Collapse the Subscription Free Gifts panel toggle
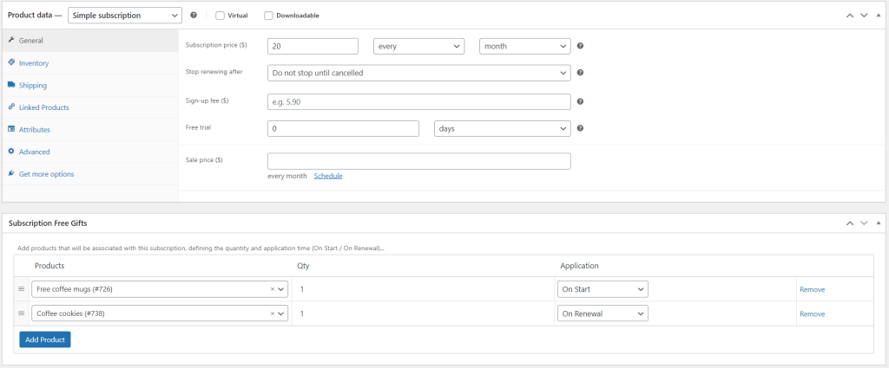This screenshot has width=889, height=368. click(x=879, y=223)
